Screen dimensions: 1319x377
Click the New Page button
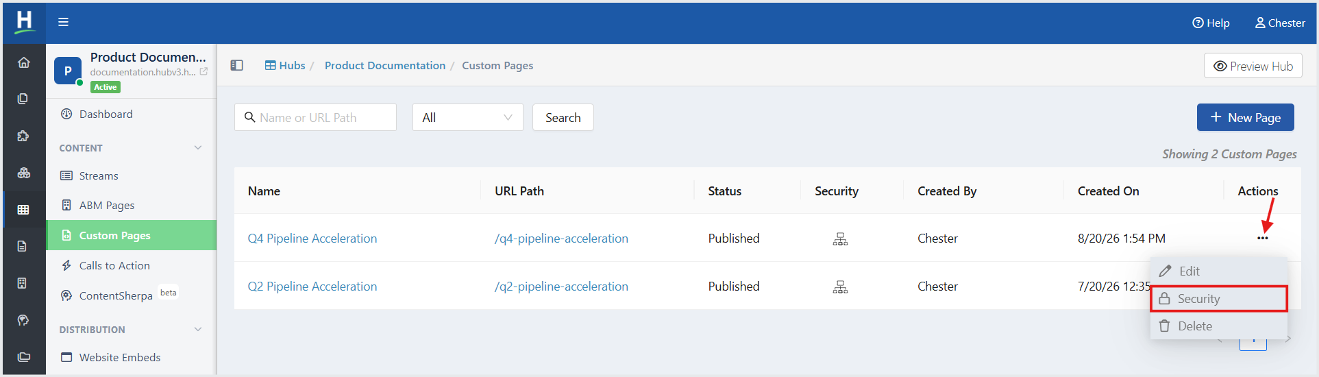[1245, 117]
